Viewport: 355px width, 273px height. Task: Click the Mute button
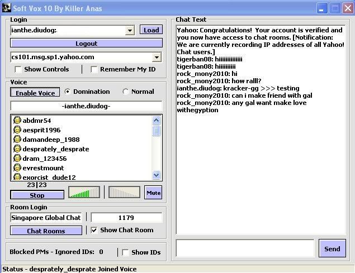click(x=153, y=193)
